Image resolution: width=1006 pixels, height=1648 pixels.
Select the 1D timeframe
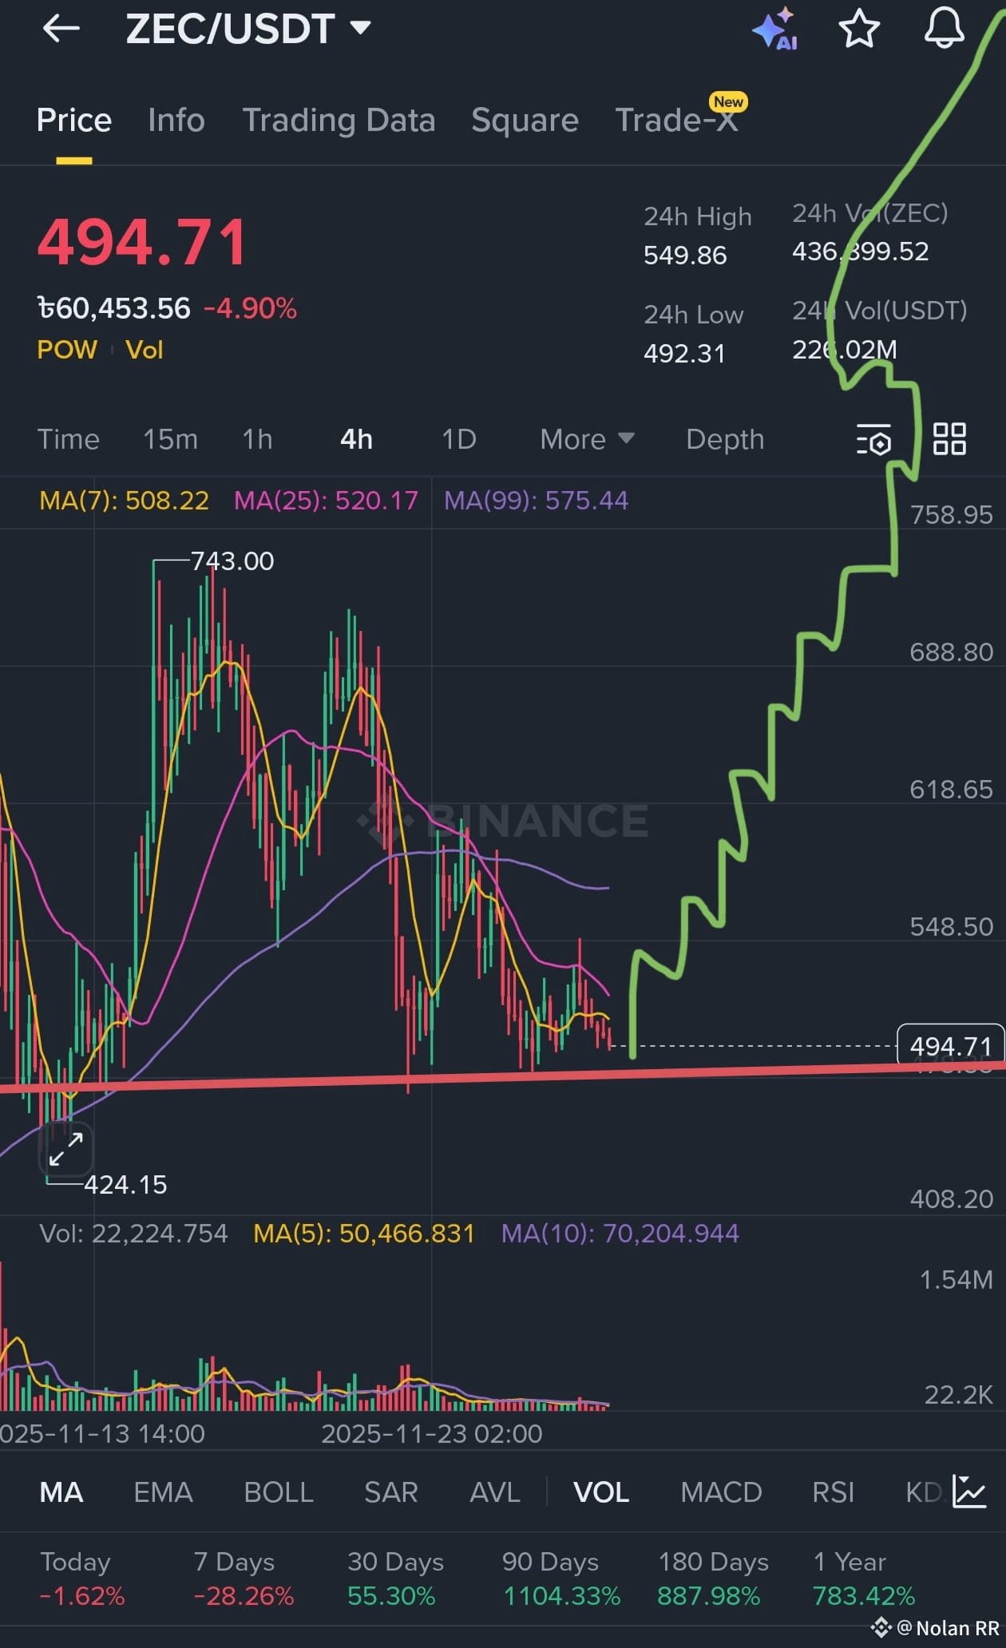point(459,439)
